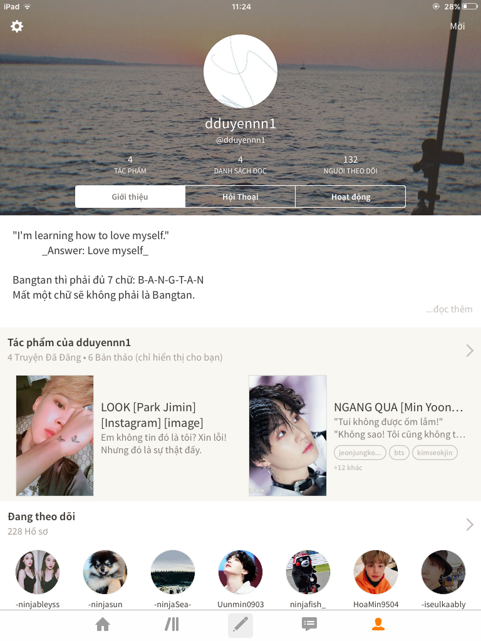The height and width of the screenshot is (641, 481).
Task: Tap the Mời invite button
Action: [x=457, y=26]
